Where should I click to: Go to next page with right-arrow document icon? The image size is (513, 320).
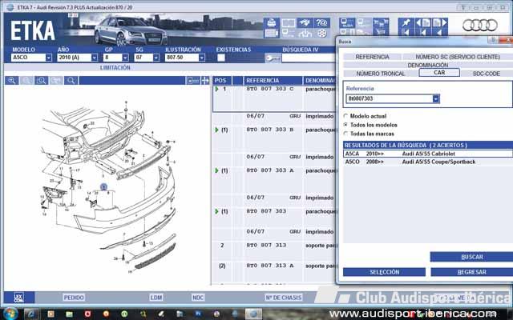coord(439,23)
